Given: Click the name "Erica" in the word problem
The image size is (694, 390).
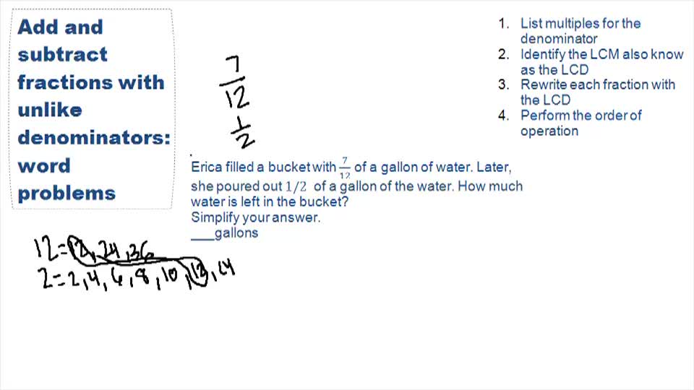Looking at the screenshot, I should tap(207, 167).
